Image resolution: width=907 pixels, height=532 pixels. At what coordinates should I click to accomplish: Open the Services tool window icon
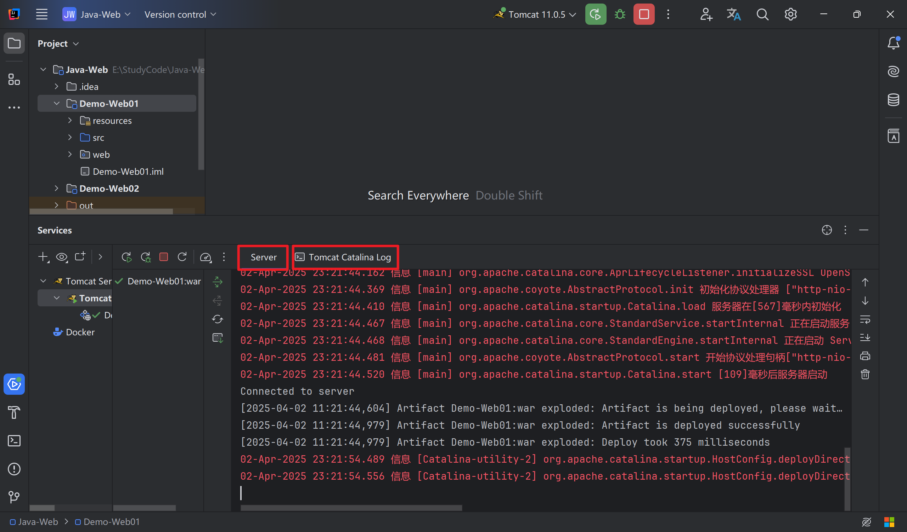click(x=14, y=384)
